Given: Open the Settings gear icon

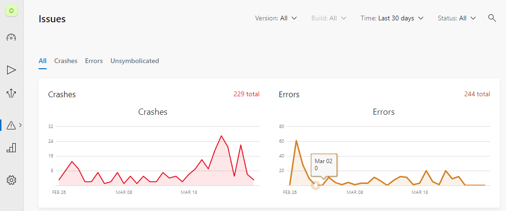Looking at the screenshot, I should [11, 180].
